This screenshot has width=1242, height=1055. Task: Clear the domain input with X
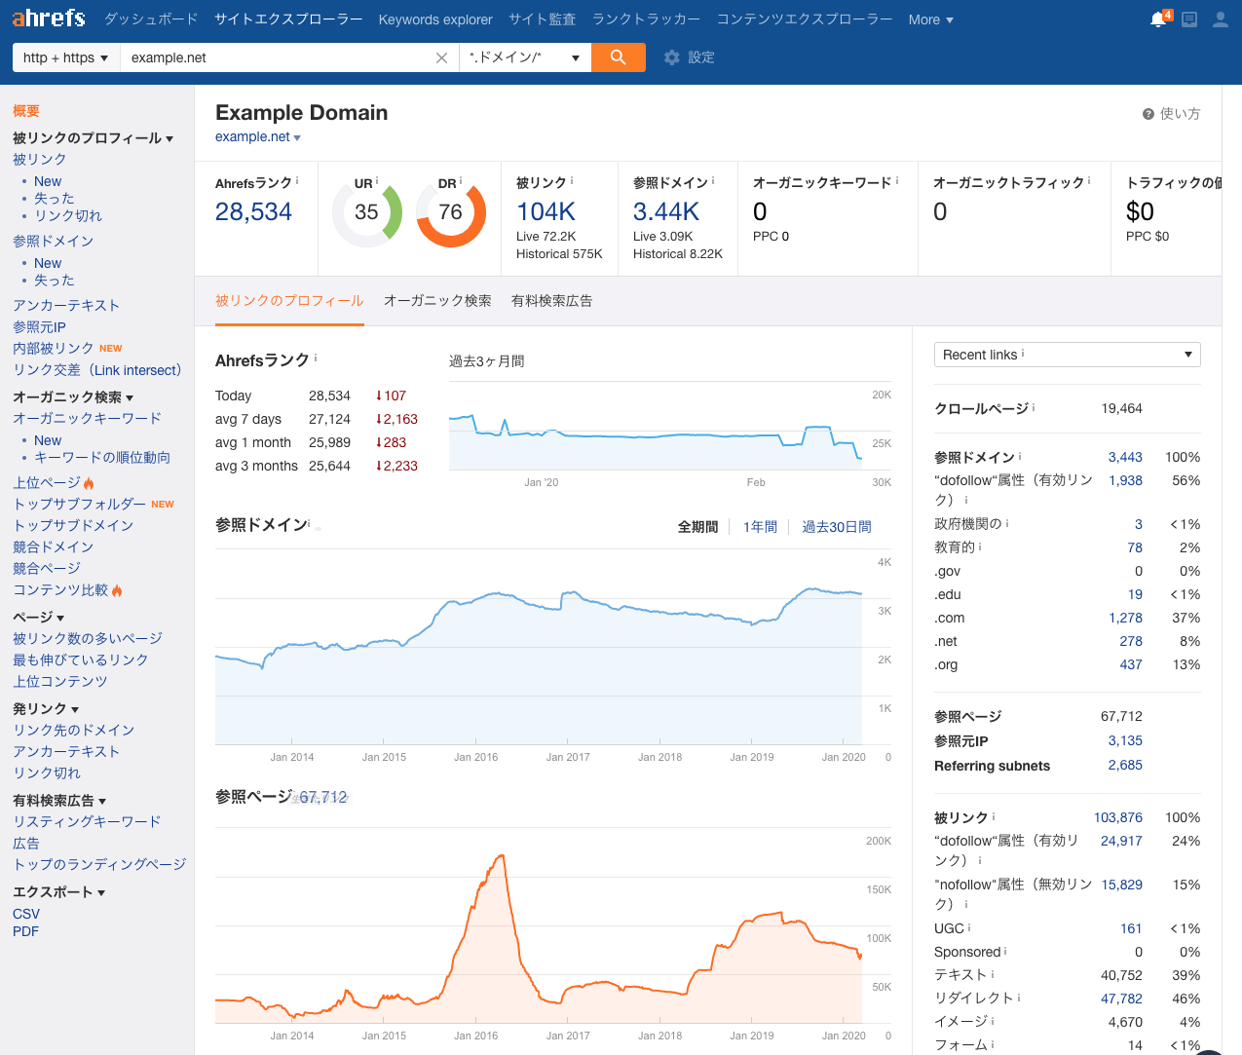[441, 57]
